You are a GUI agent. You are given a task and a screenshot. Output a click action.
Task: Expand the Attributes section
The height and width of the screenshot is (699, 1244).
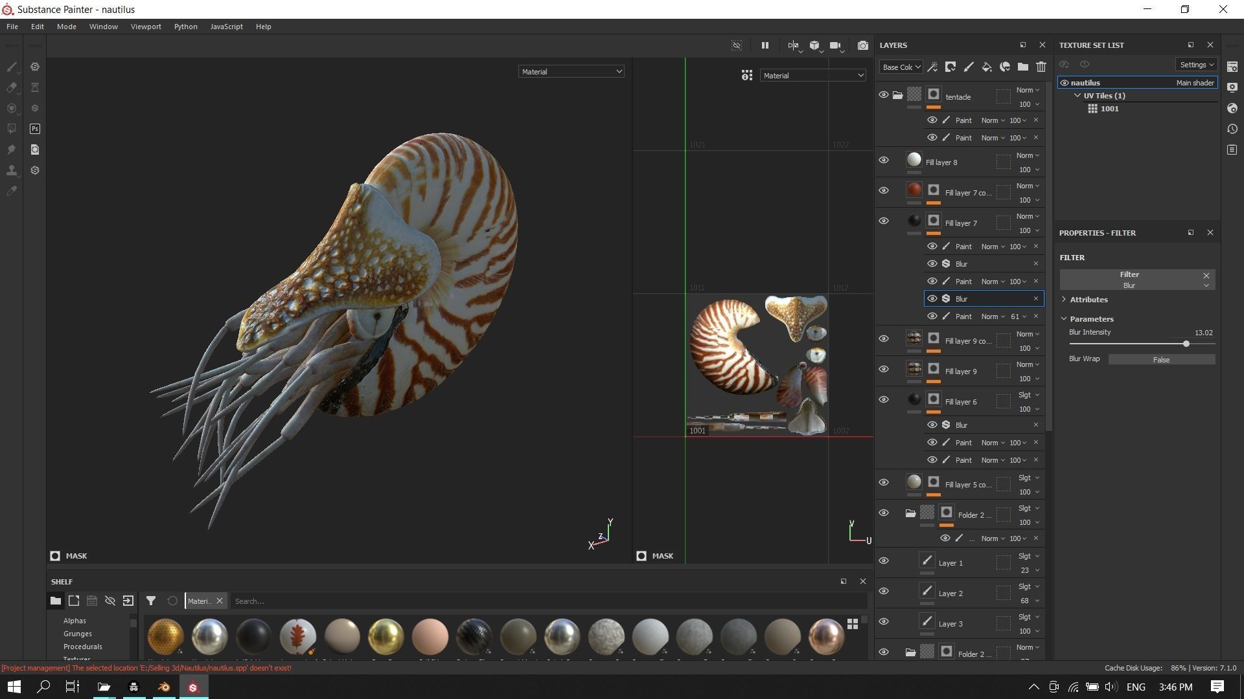(x=1064, y=300)
